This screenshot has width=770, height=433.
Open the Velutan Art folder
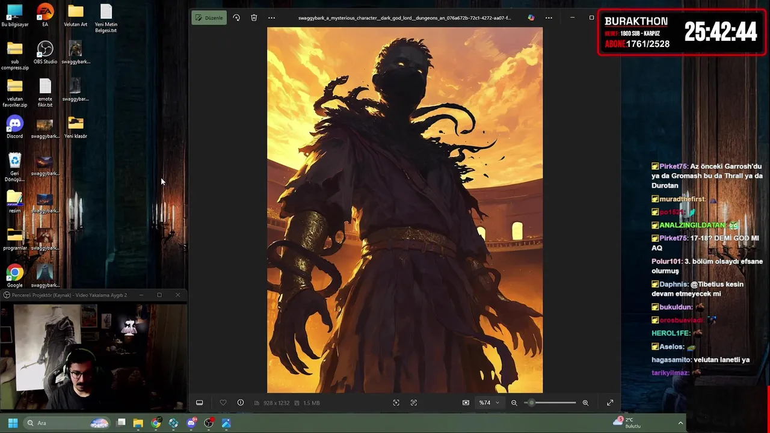pos(75,16)
